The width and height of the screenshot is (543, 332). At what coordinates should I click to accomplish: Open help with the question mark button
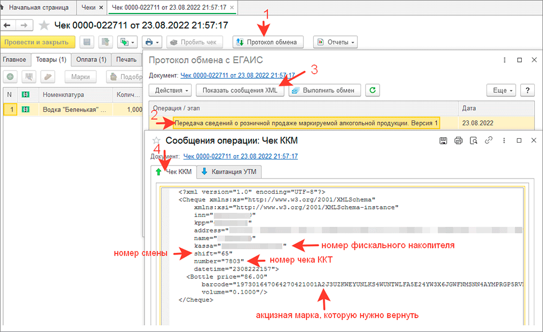click(x=527, y=90)
